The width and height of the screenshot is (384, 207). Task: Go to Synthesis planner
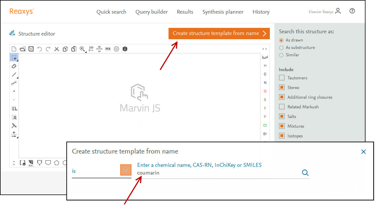(x=223, y=12)
